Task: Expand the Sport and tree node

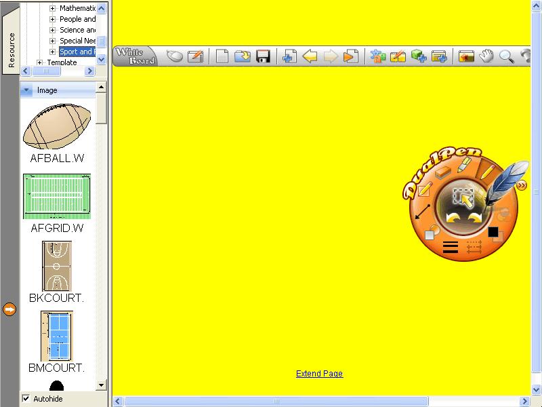Action: (x=53, y=52)
